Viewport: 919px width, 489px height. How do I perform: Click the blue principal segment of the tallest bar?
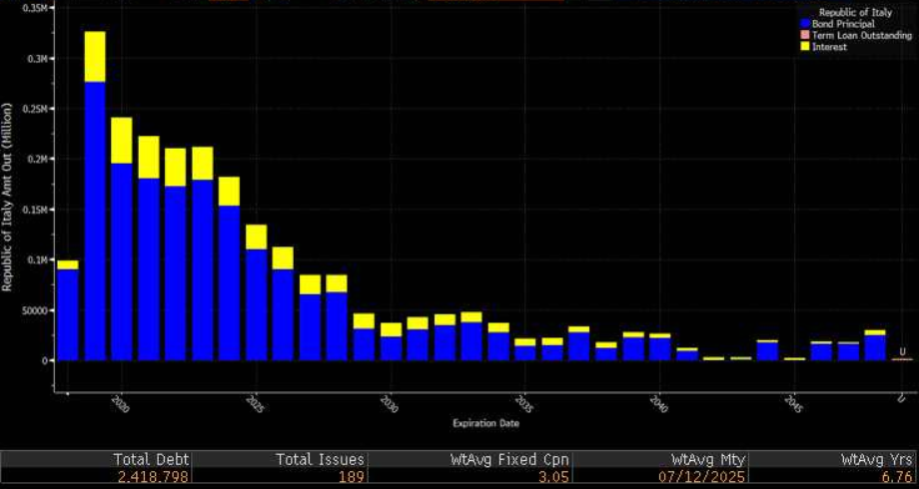[95, 220]
